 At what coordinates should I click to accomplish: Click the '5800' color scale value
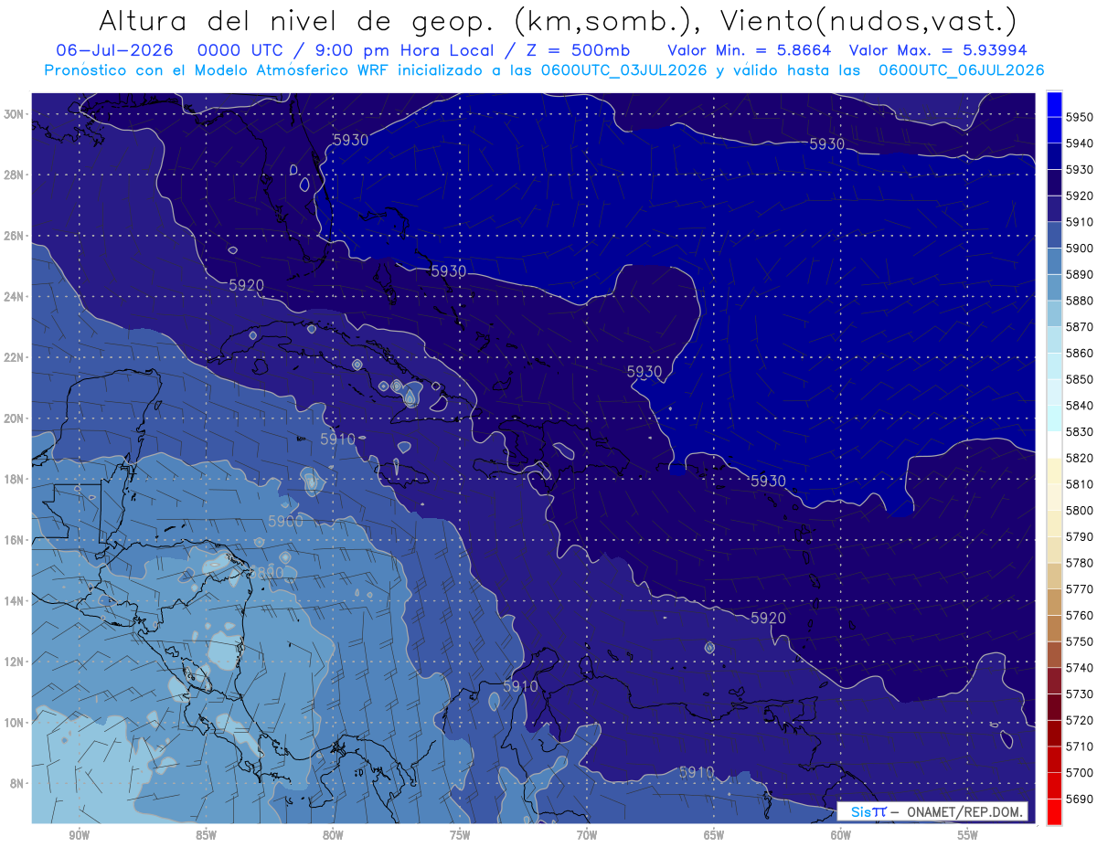(x=1080, y=510)
